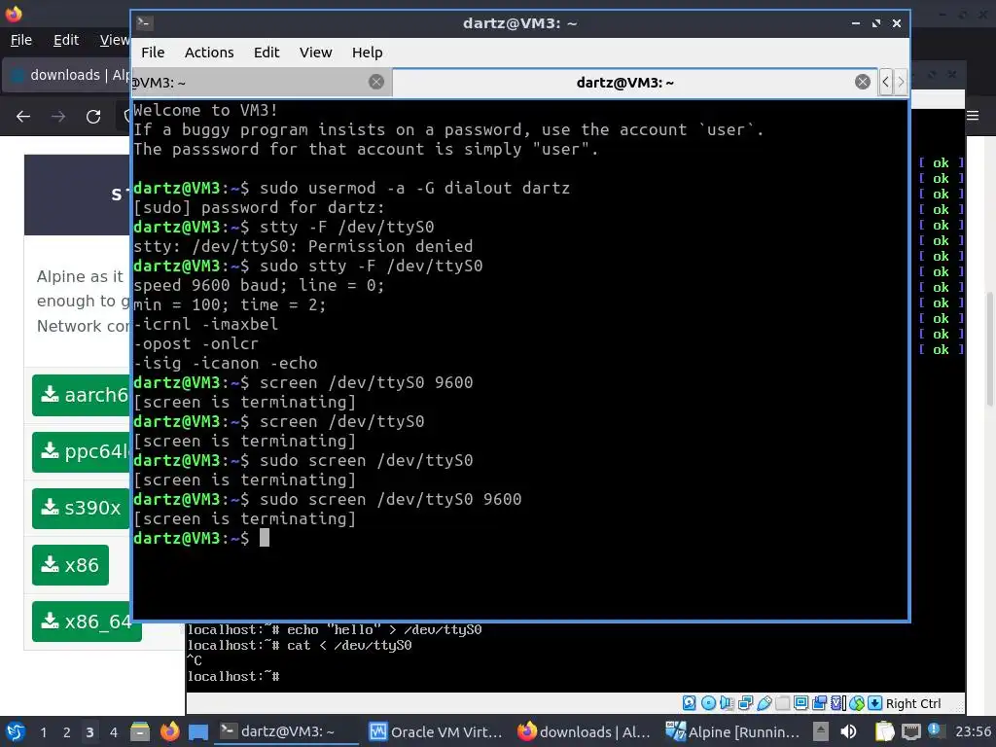Click the clock showing 23:56
The width and height of the screenshot is (996, 747).
(x=973, y=731)
